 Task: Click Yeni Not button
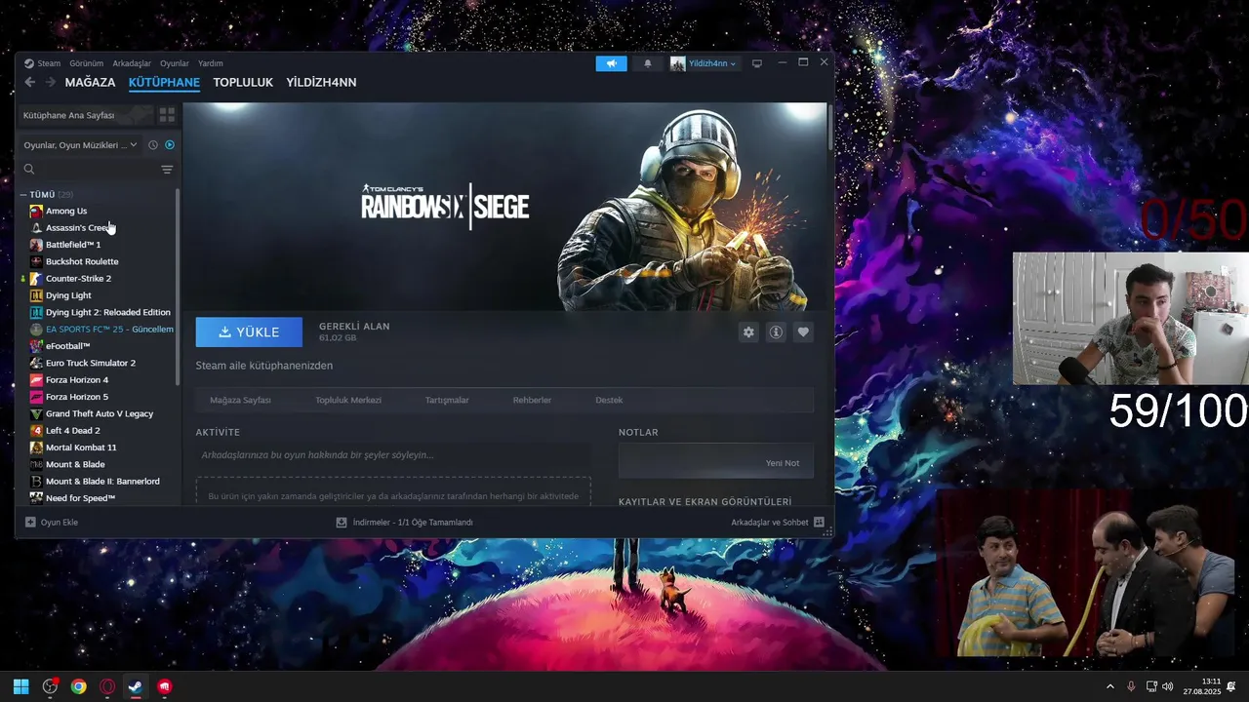point(783,463)
